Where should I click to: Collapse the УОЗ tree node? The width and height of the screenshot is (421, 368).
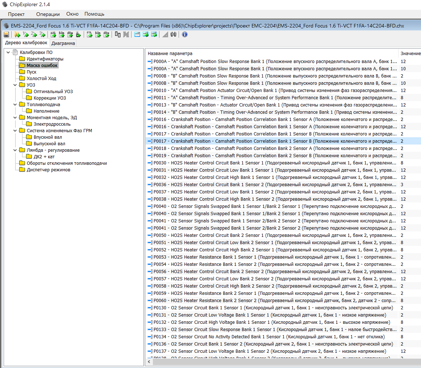[15, 85]
